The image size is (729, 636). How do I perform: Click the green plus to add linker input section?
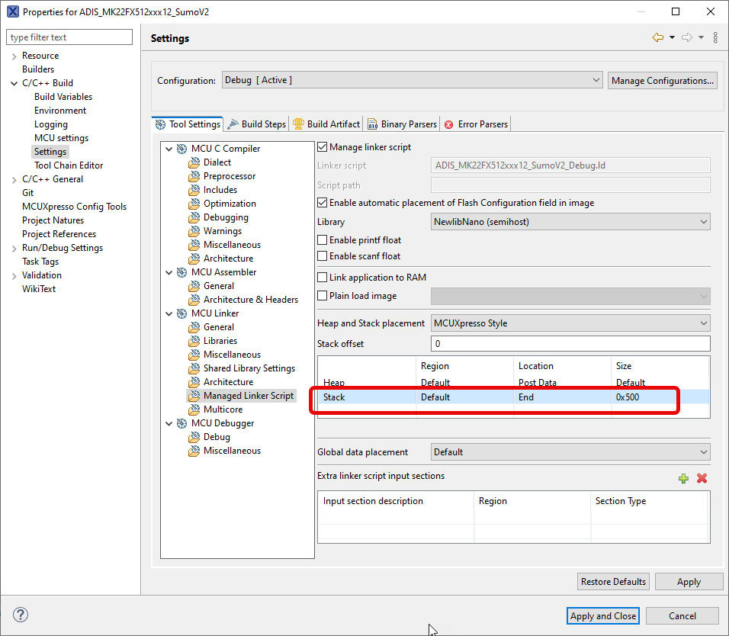(684, 478)
